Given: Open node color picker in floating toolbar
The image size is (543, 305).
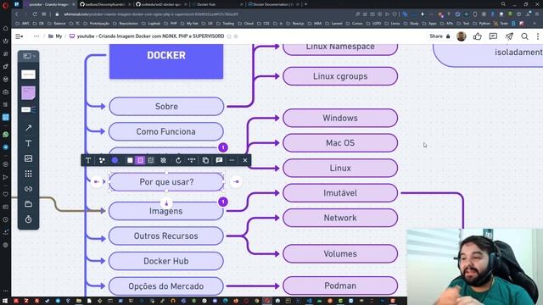Looking at the screenshot, I should (115, 160).
